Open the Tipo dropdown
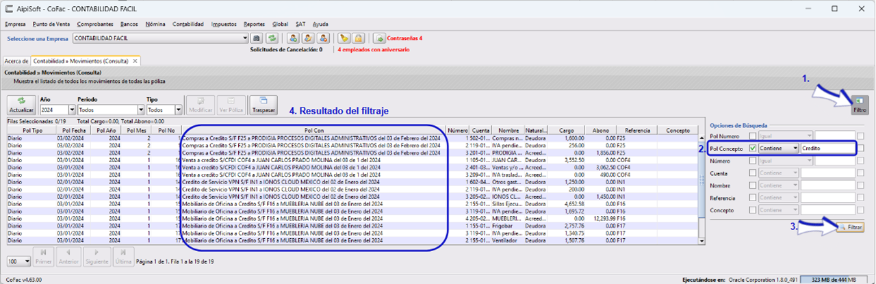This screenshot has height=284, width=876. pos(179,109)
